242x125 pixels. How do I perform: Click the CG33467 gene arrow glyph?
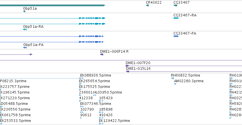(x=175, y=6)
